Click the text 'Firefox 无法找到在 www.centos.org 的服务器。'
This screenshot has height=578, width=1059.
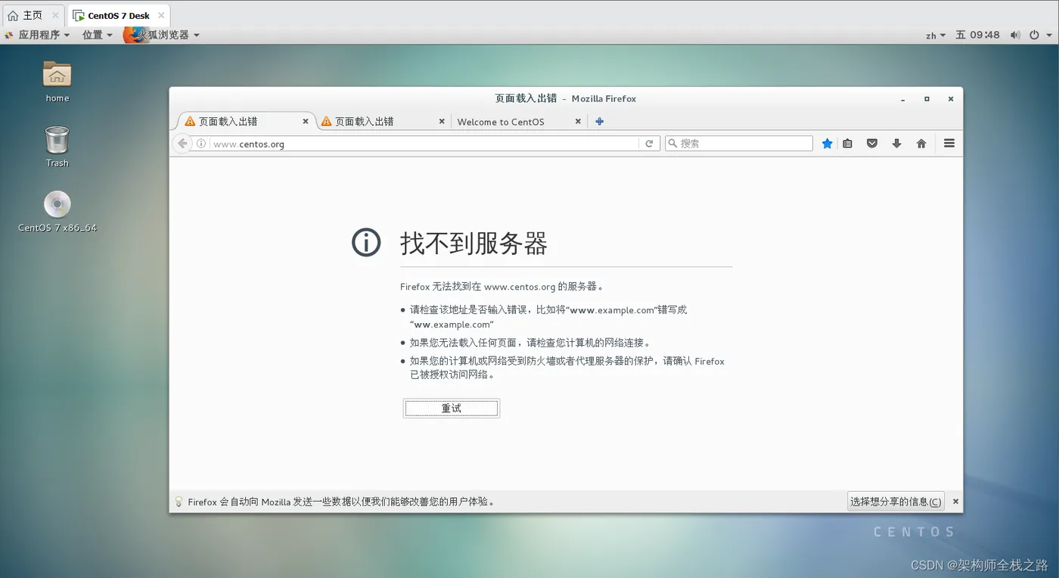pyautogui.click(x=502, y=287)
